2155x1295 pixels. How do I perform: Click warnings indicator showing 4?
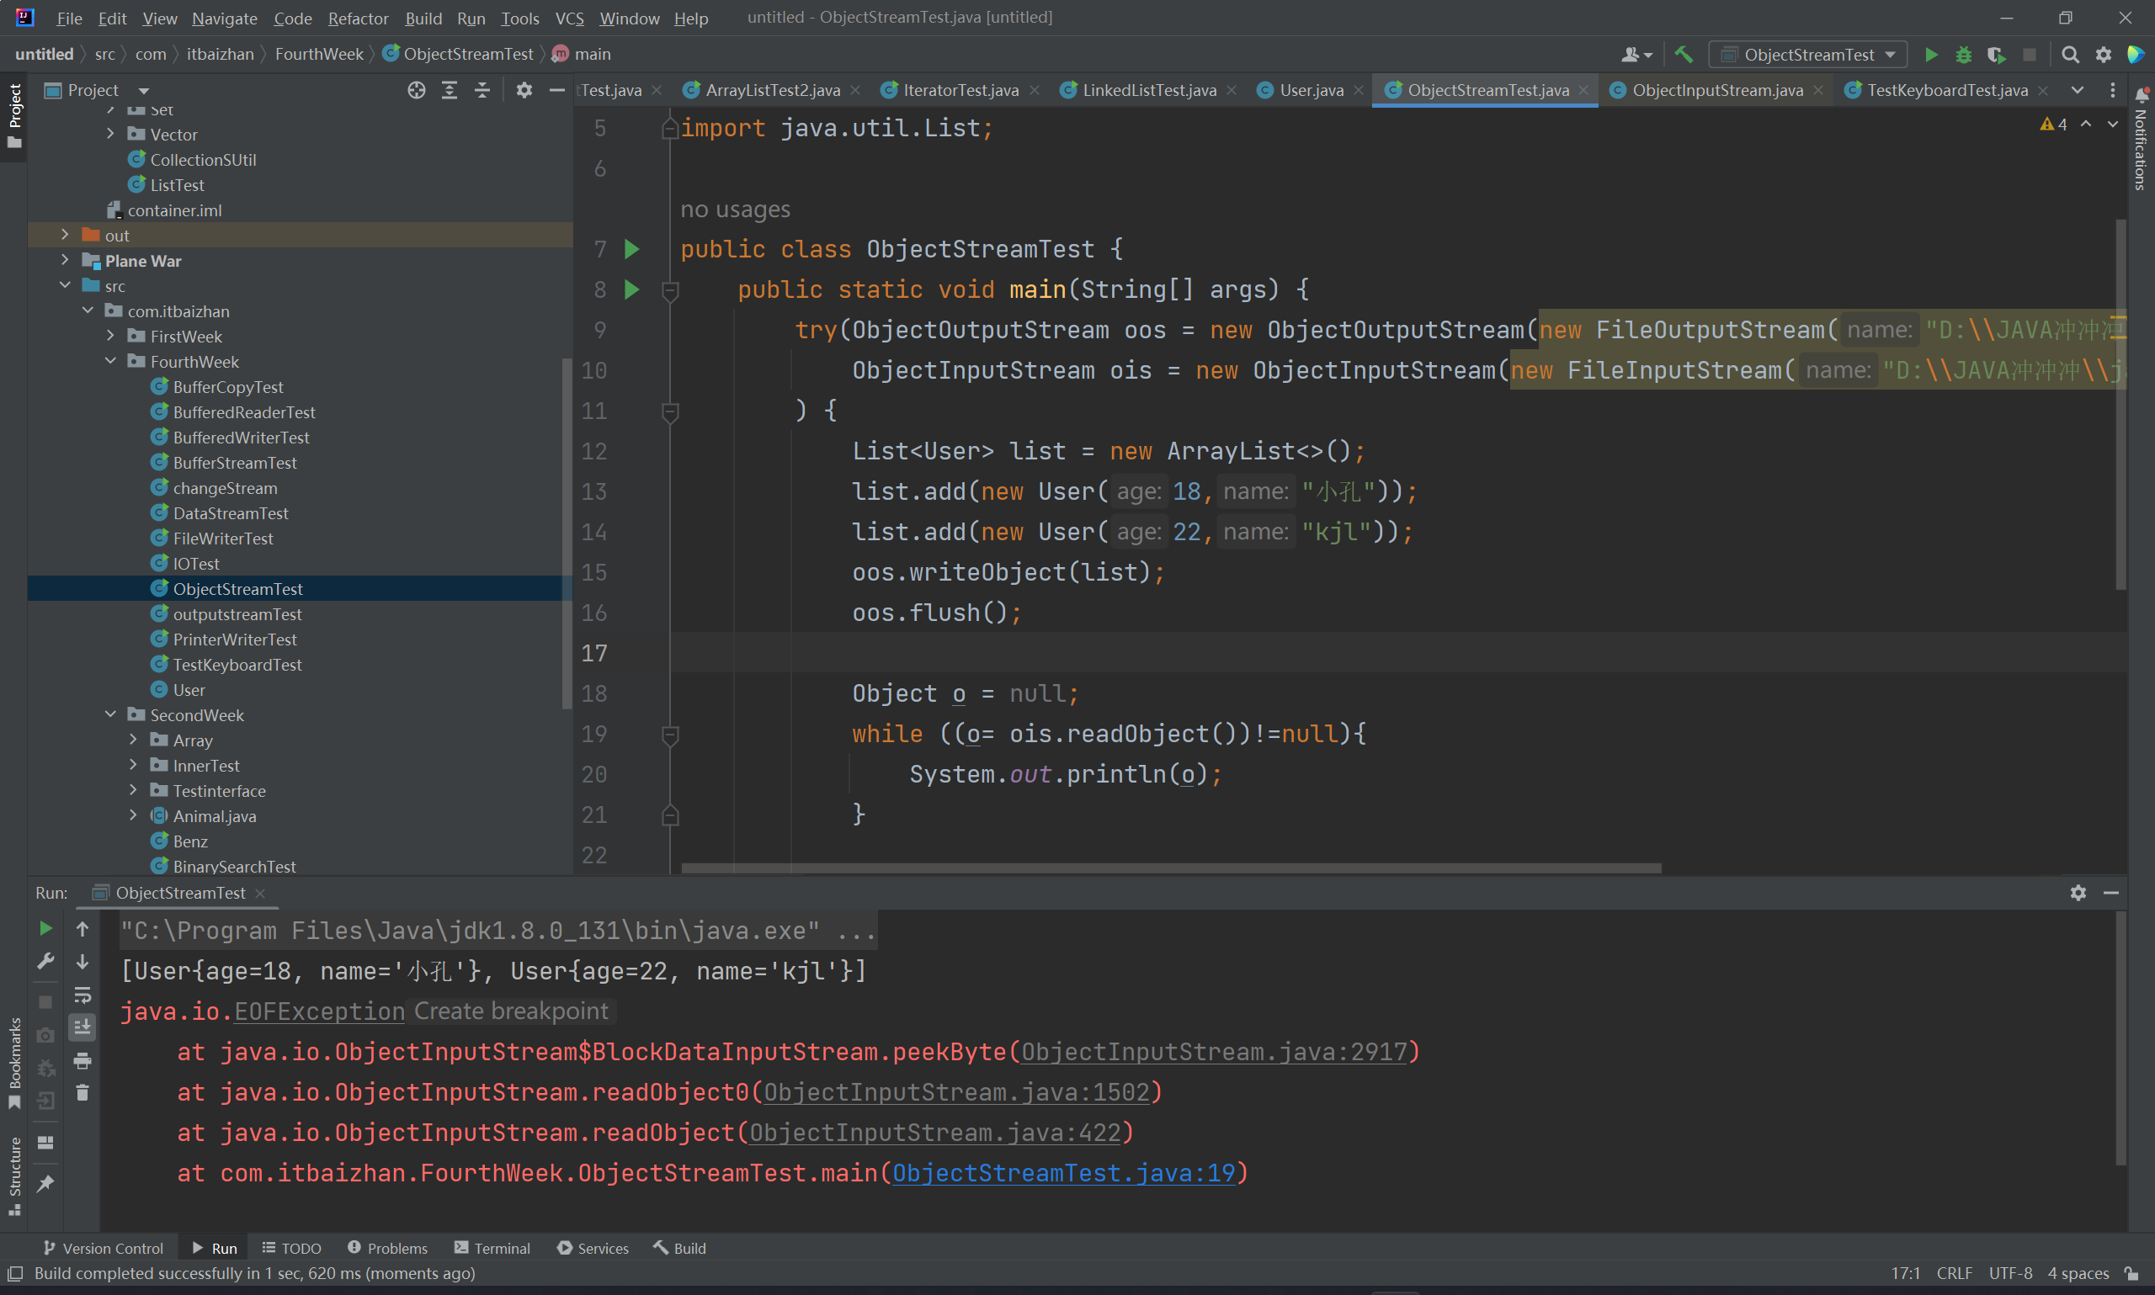[x=2054, y=124]
